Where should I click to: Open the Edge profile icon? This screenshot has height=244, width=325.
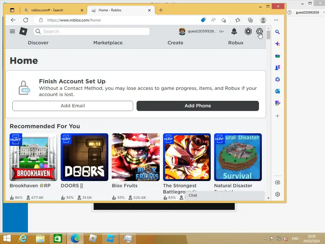pos(263,20)
